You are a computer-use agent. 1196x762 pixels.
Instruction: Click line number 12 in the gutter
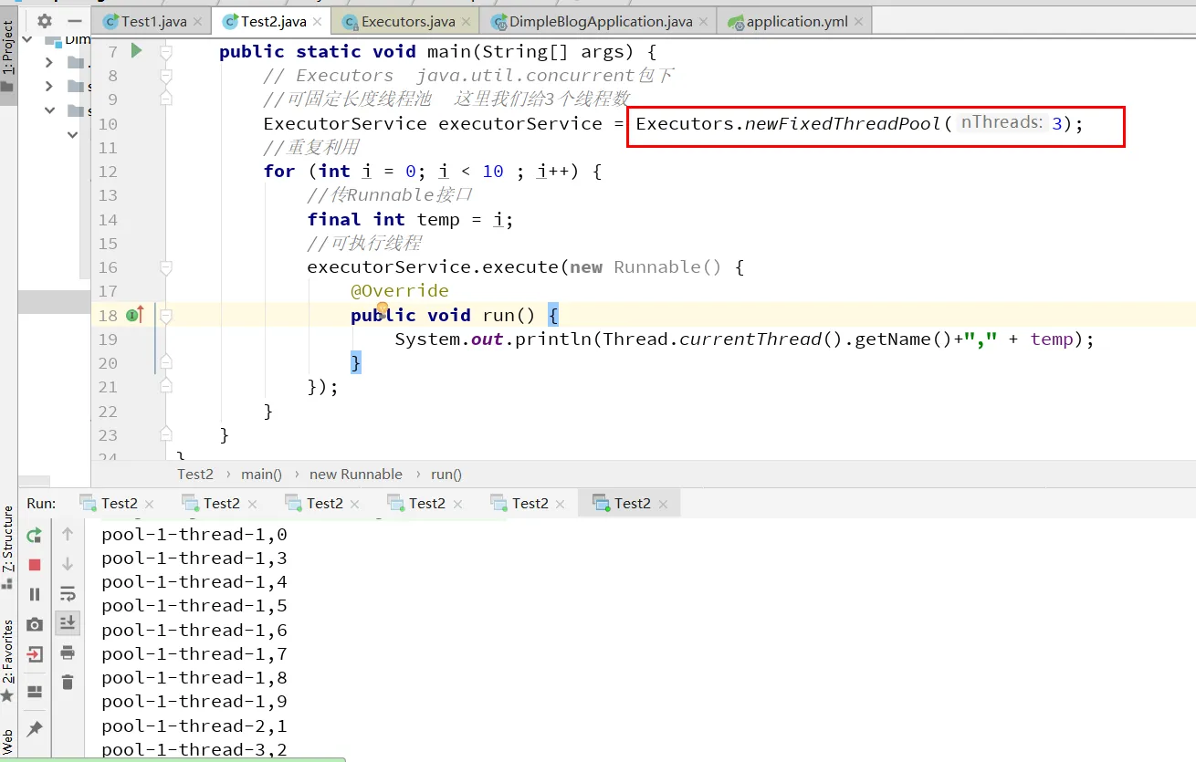point(108,172)
